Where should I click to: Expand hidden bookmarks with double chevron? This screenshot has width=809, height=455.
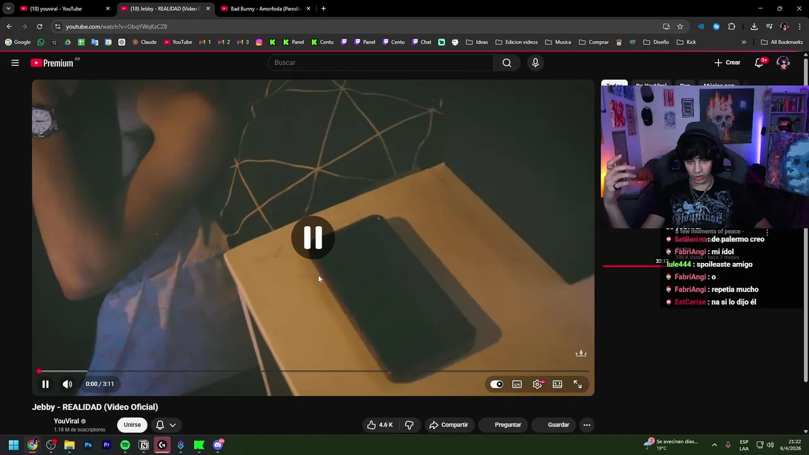point(744,42)
